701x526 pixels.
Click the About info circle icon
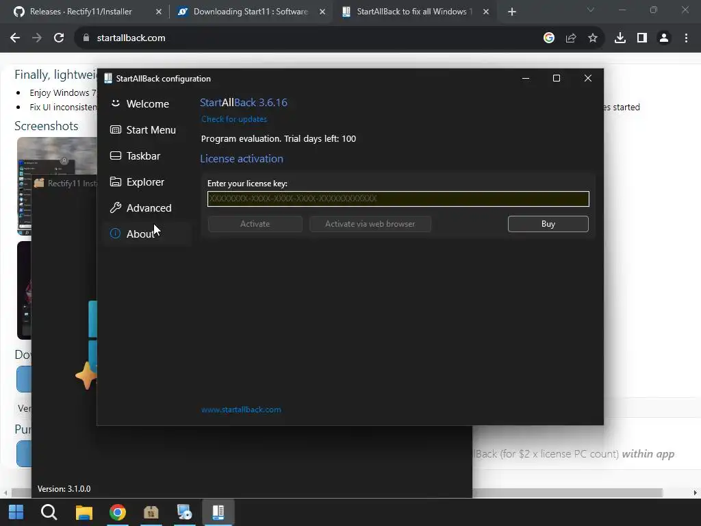[x=115, y=234]
